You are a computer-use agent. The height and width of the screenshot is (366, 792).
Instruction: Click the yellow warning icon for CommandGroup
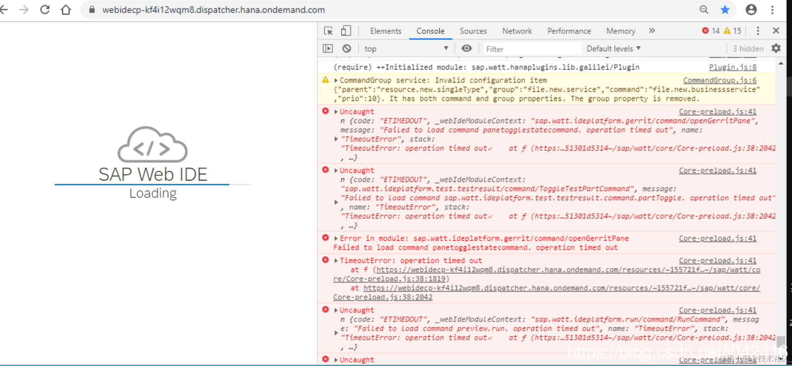click(326, 80)
